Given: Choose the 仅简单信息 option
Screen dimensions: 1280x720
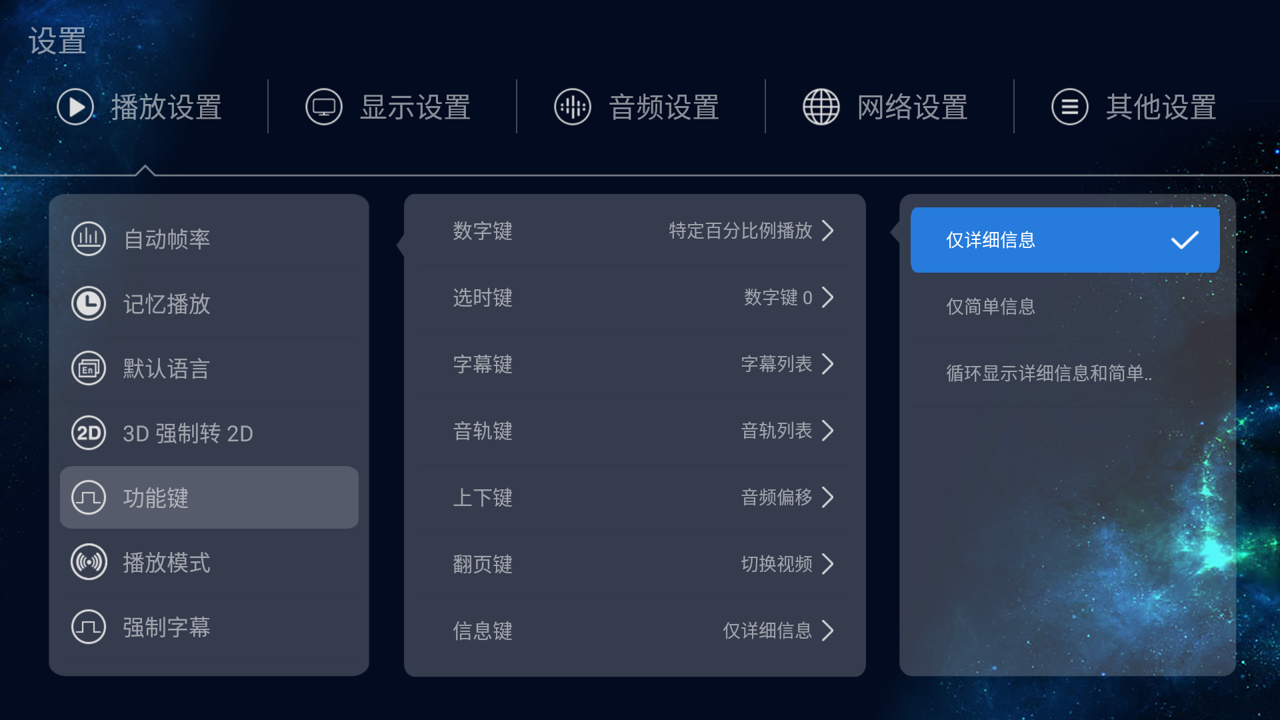Looking at the screenshot, I should [1065, 307].
